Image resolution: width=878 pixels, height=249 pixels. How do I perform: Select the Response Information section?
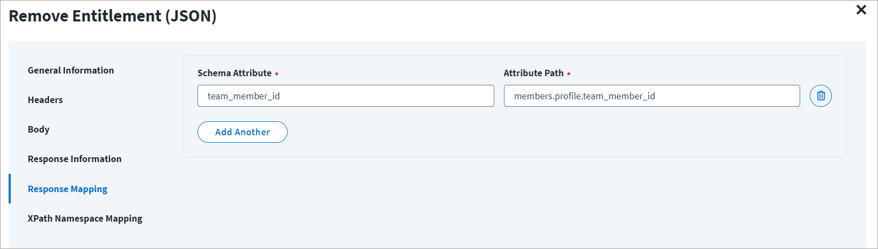coord(75,159)
